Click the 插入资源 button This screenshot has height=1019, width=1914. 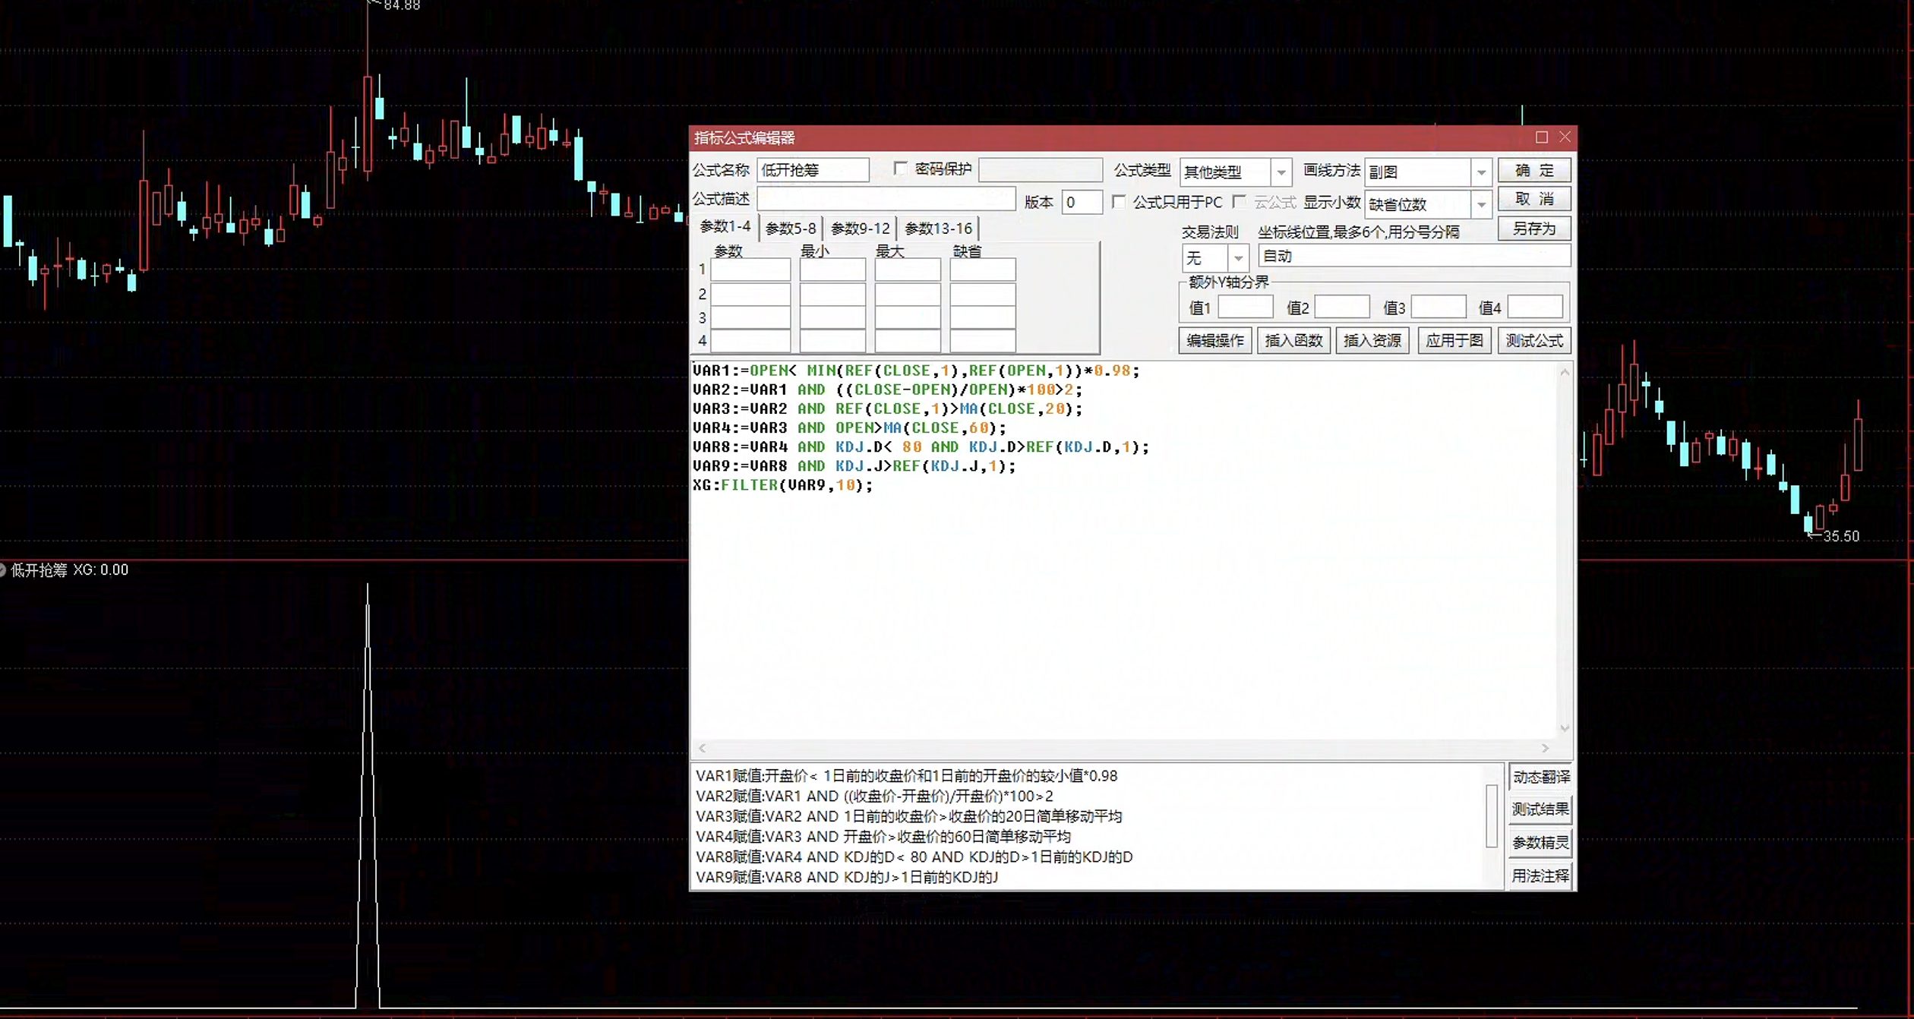1372,341
